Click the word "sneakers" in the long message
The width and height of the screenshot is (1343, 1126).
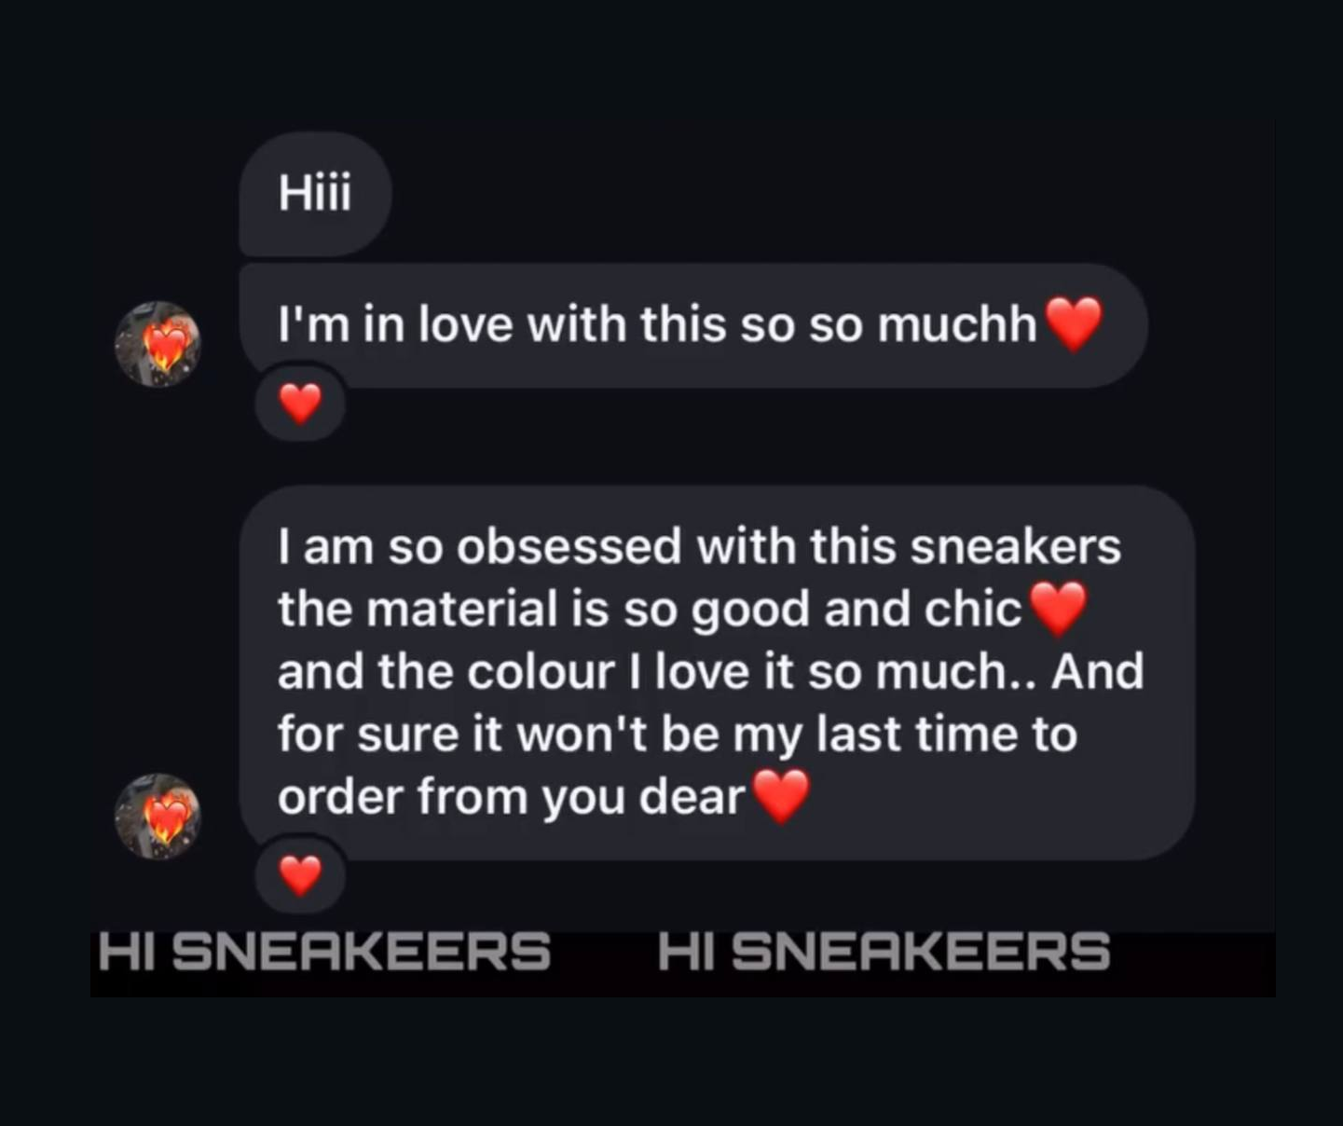[1016, 546]
